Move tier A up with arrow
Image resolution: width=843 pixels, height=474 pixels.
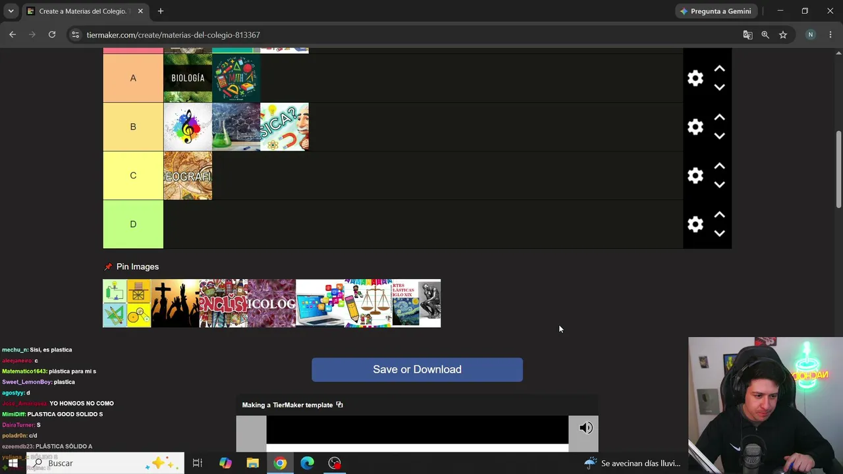point(719,68)
